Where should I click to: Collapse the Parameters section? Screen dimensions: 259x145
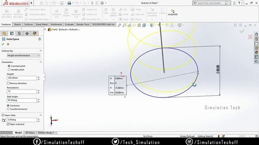click(x=40, y=62)
